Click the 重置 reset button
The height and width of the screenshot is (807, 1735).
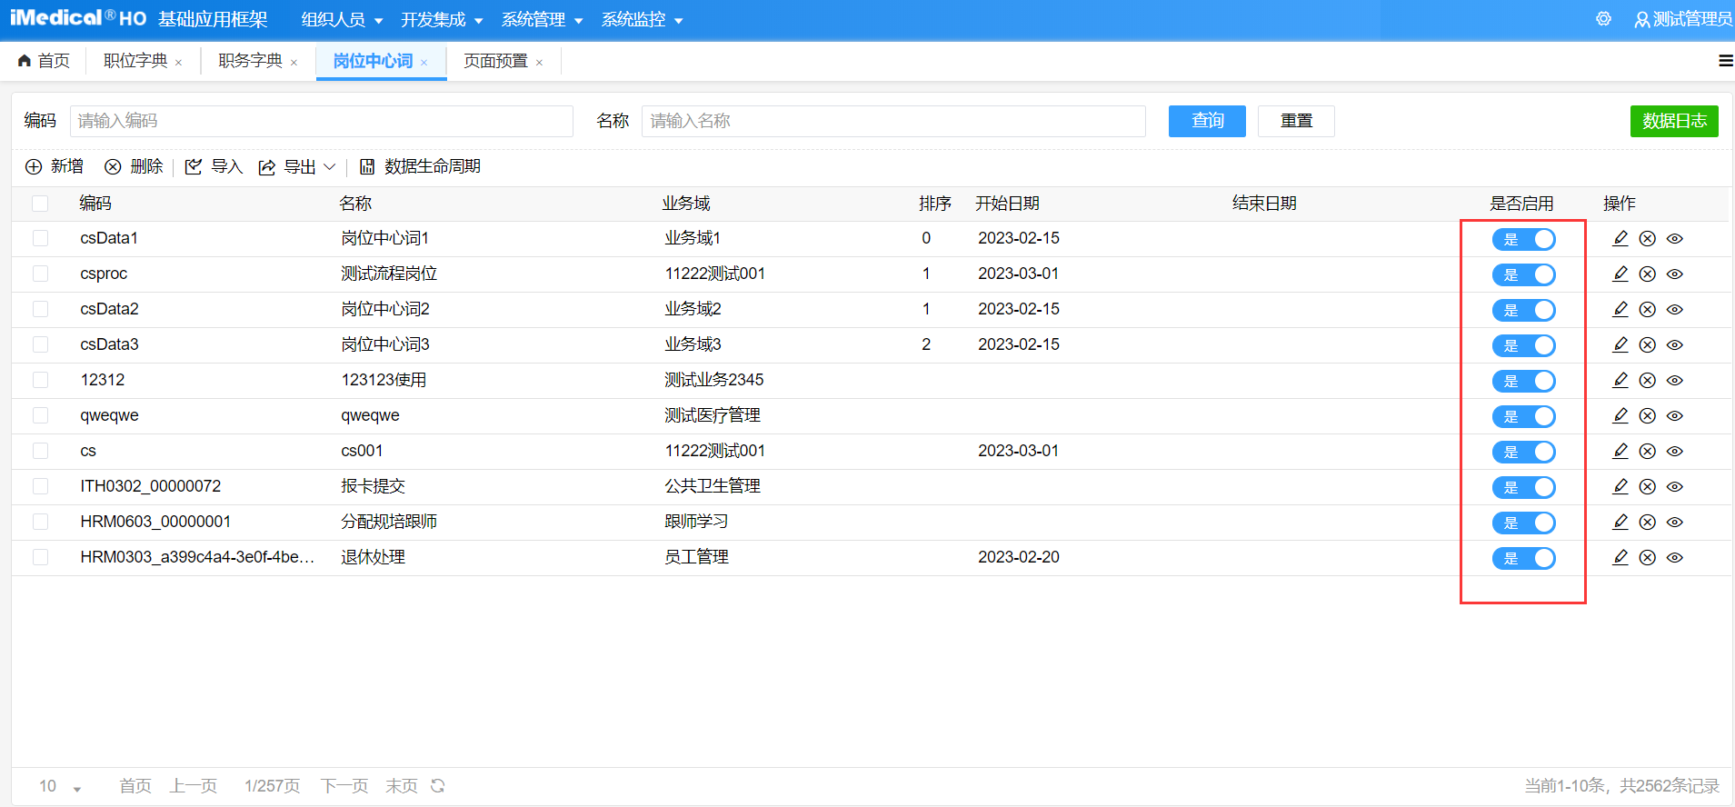[x=1296, y=121]
